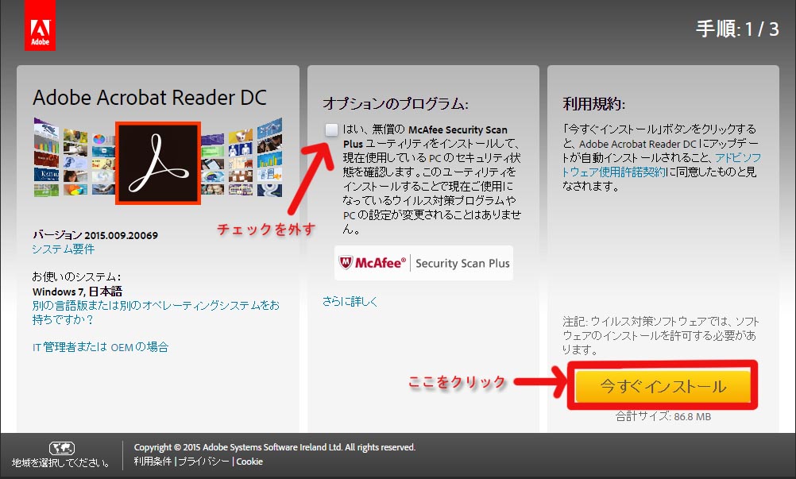Viewport: 796px width, 479px height.
Task: Open the 別の言語版または別のオペレーティングシステム link
Action: tap(156, 312)
